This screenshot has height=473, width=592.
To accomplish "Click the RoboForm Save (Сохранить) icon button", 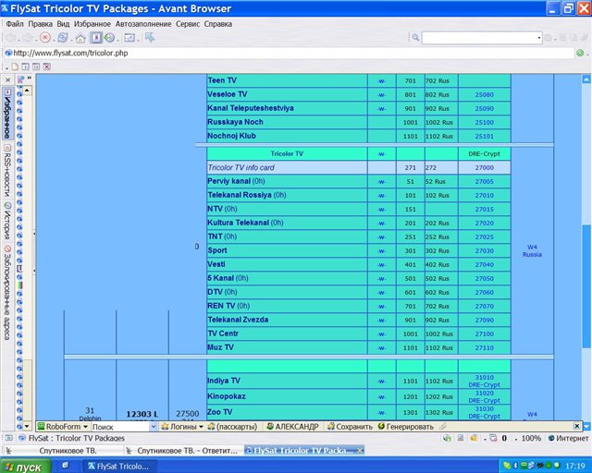I will (x=350, y=427).
